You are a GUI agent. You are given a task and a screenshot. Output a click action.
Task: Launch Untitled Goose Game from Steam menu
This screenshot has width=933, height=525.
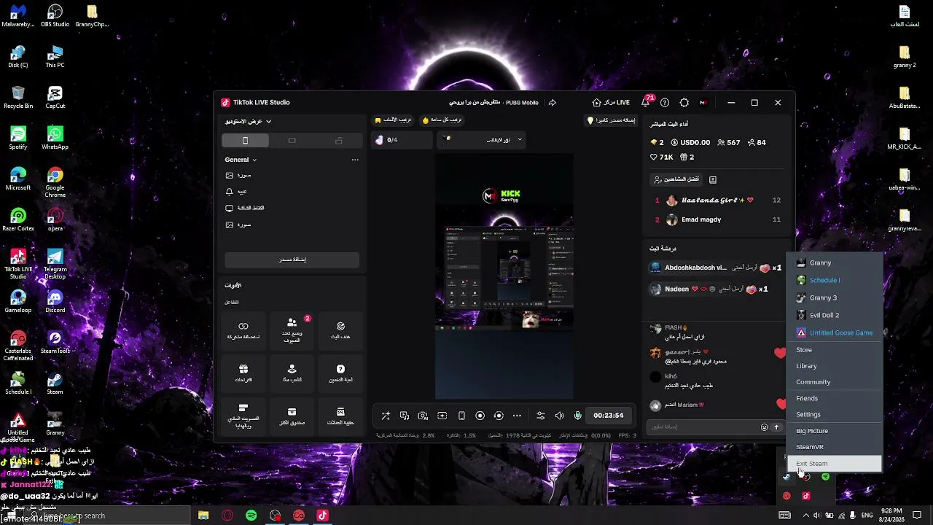click(x=835, y=332)
